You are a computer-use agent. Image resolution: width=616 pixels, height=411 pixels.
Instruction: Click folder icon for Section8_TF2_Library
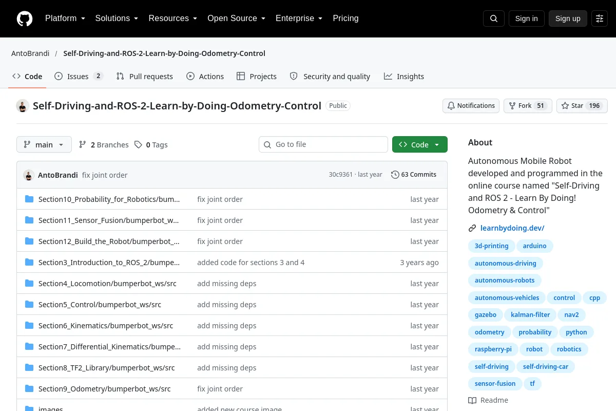(29, 368)
